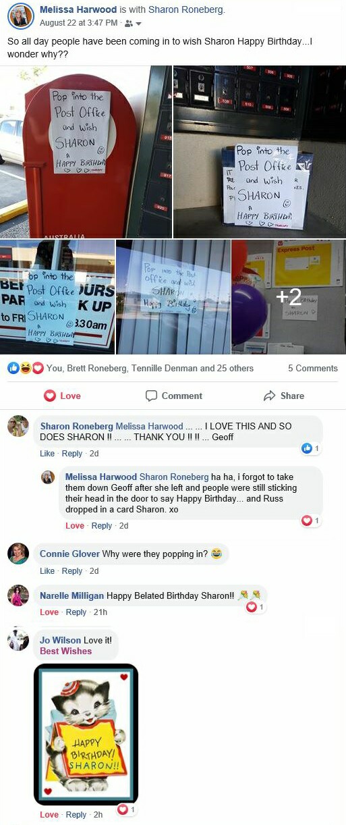346x825 pixels.
Task: Click heart reaction badge on Melissa's reply
Action: (x=310, y=521)
